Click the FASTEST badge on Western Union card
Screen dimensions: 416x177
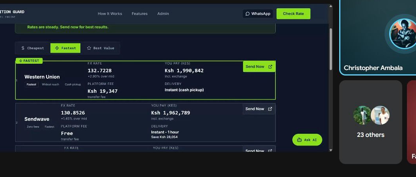pyautogui.click(x=29, y=61)
